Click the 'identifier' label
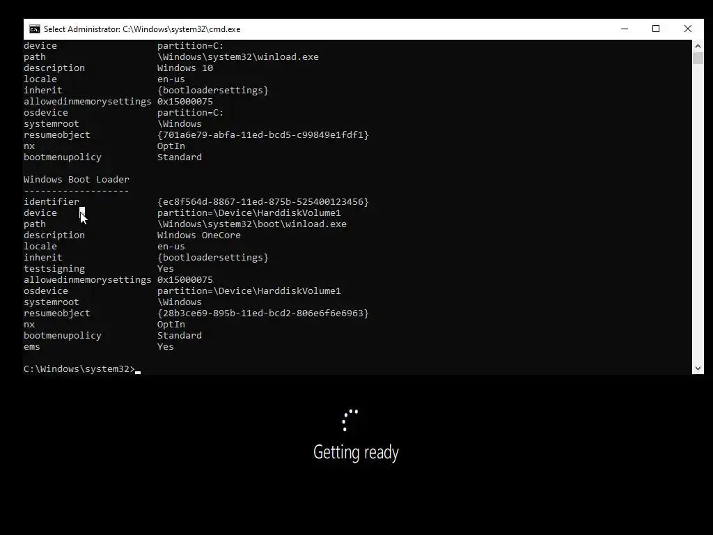 (x=52, y=201)
